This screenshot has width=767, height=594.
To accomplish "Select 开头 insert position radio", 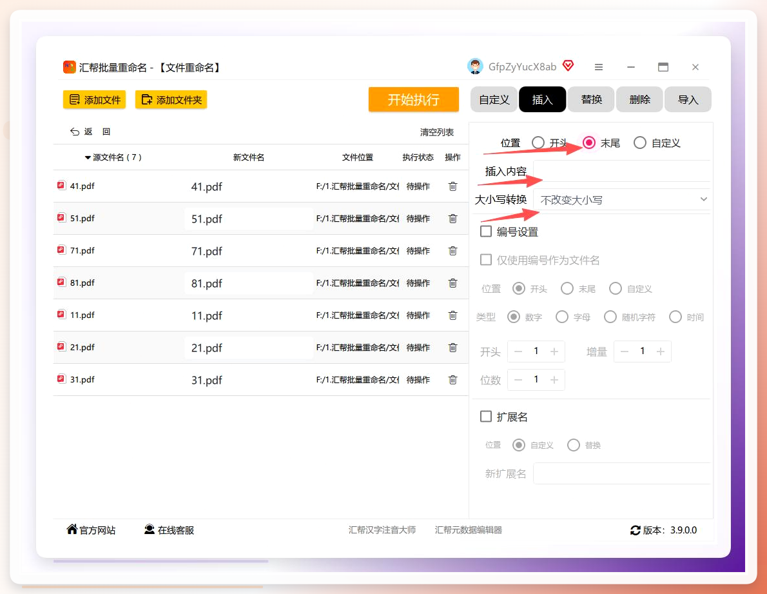I will coord(538,143).
